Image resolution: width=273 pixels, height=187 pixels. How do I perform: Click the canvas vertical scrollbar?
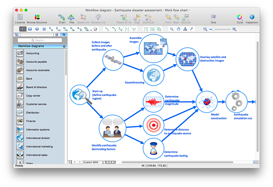tap(258, 97)
